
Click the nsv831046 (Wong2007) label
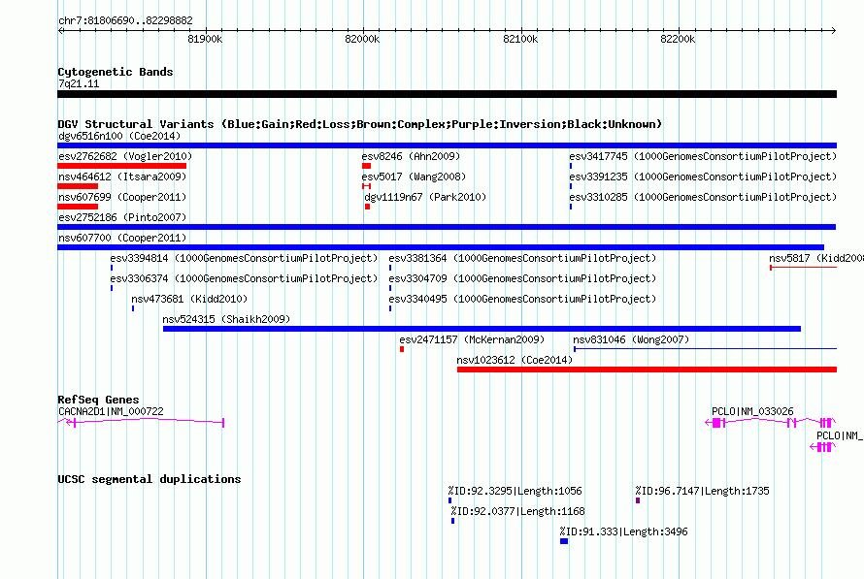coord(631,339)
